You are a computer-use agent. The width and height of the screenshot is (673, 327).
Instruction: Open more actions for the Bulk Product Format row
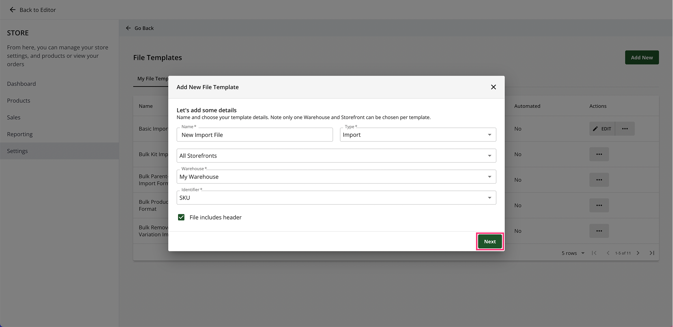tap(599, 206)
